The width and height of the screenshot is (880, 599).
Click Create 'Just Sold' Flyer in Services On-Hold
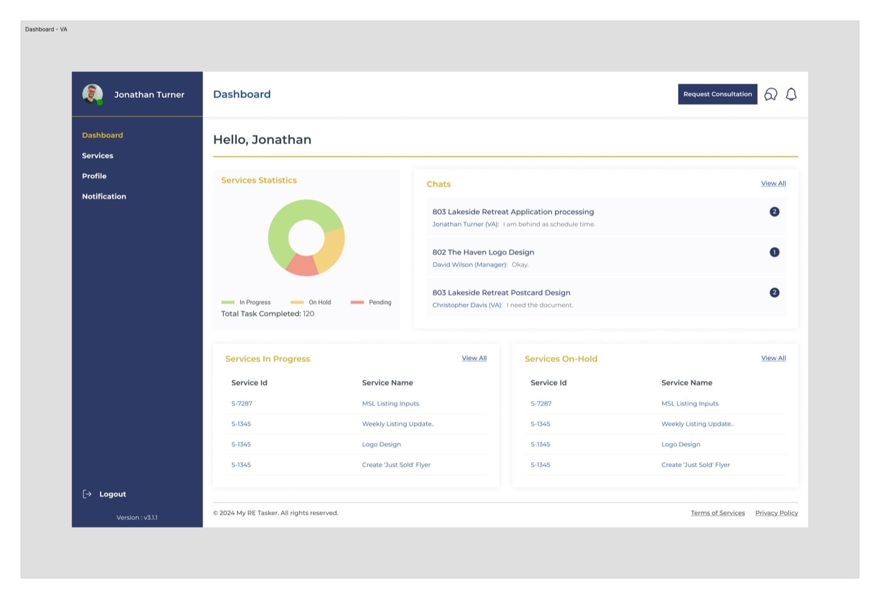coord(695,465)
